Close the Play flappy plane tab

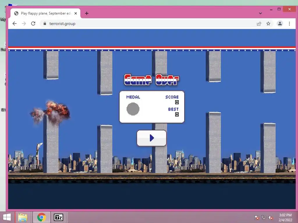[x=76, y=13]
